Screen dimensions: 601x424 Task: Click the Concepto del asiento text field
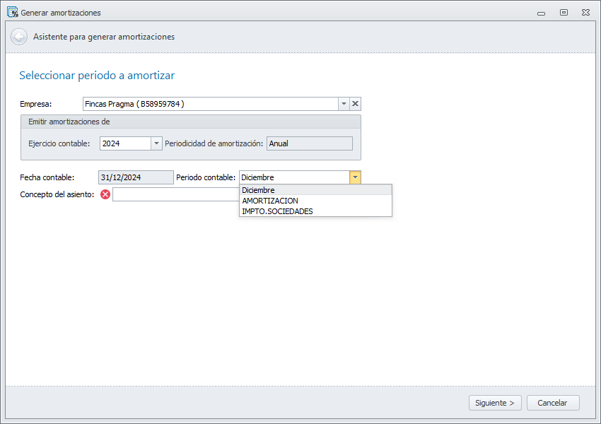(176, 194)
